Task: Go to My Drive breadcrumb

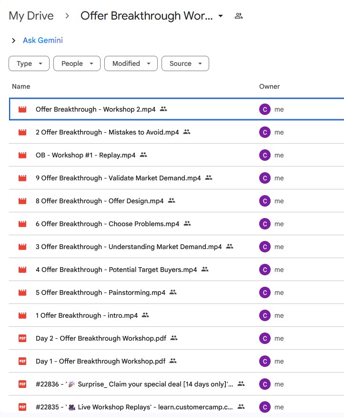Action: 31,16
